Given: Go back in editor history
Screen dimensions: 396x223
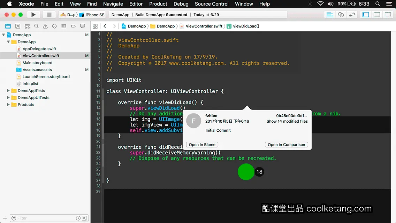Looking at the screenshot, I should click(x=105, y=26).
